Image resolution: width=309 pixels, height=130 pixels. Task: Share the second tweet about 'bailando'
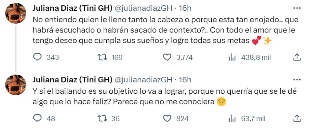click(x=297, y=118)
